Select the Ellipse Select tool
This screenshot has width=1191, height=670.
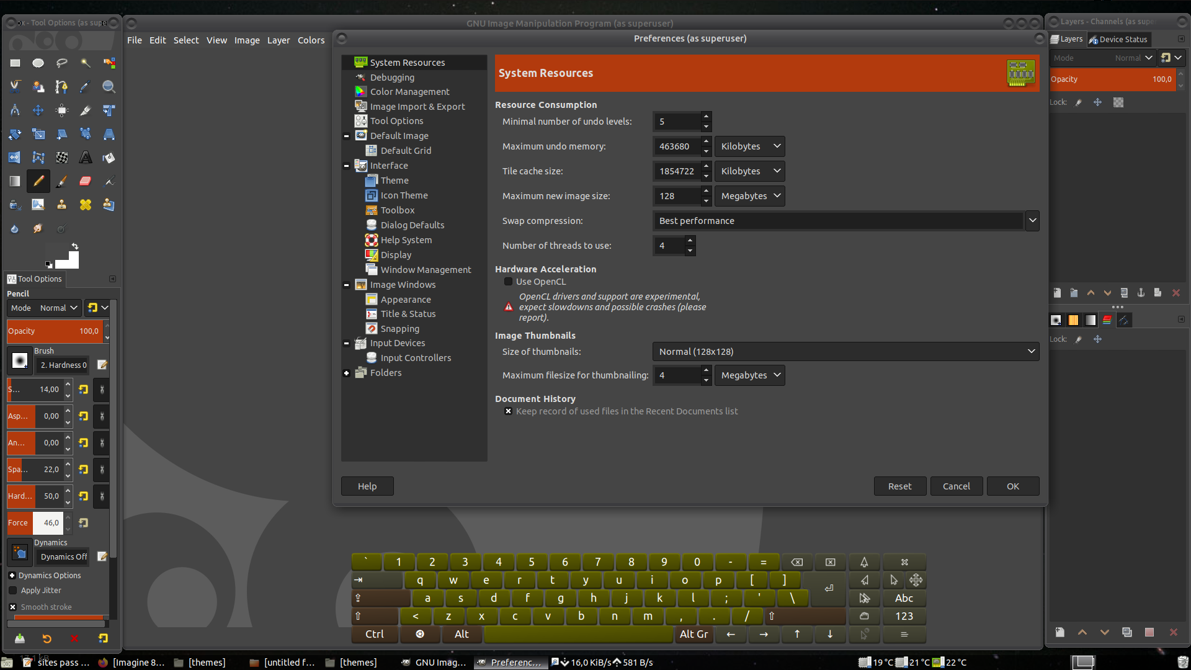38,63
